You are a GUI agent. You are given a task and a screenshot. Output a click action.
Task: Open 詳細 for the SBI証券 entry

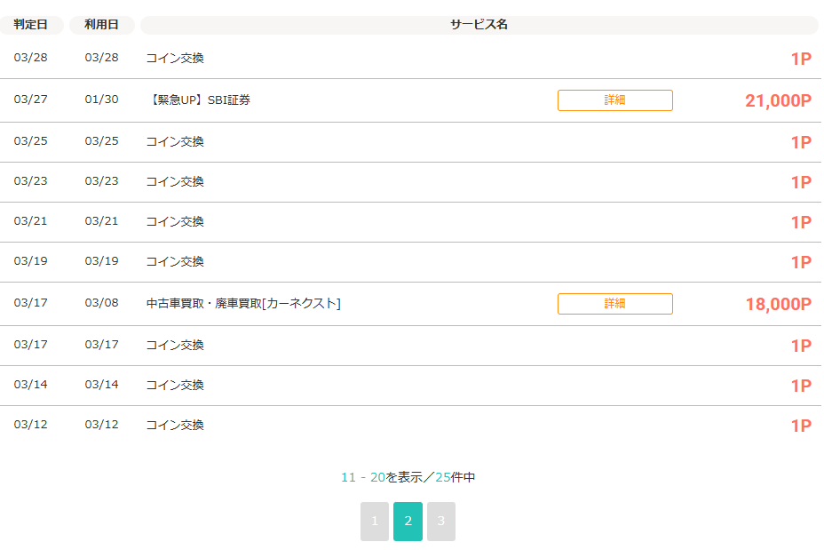(614, 100)
